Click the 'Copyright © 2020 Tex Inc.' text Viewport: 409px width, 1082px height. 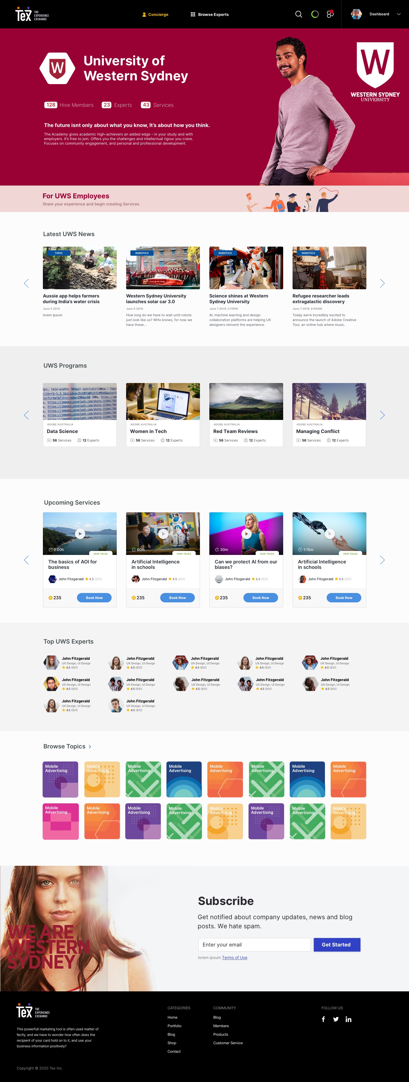[39, 1068]
